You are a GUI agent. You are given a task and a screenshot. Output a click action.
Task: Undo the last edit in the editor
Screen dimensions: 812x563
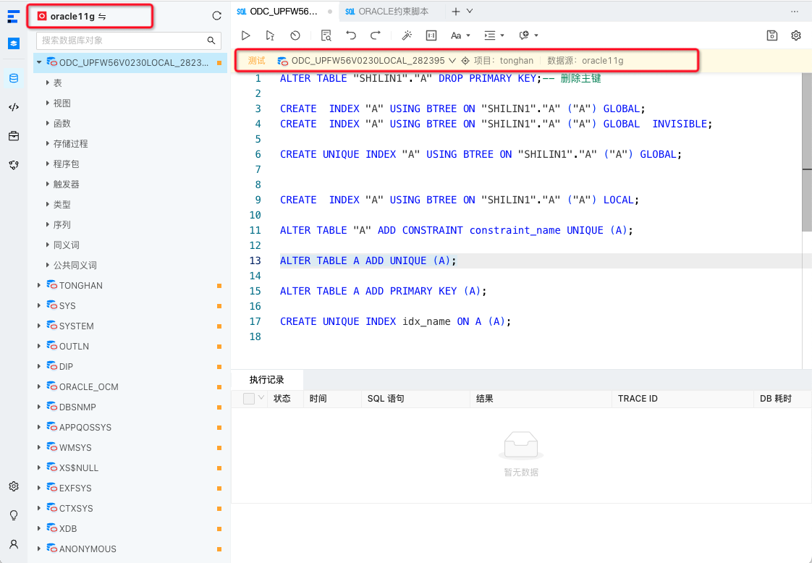[x=351, y=35]
